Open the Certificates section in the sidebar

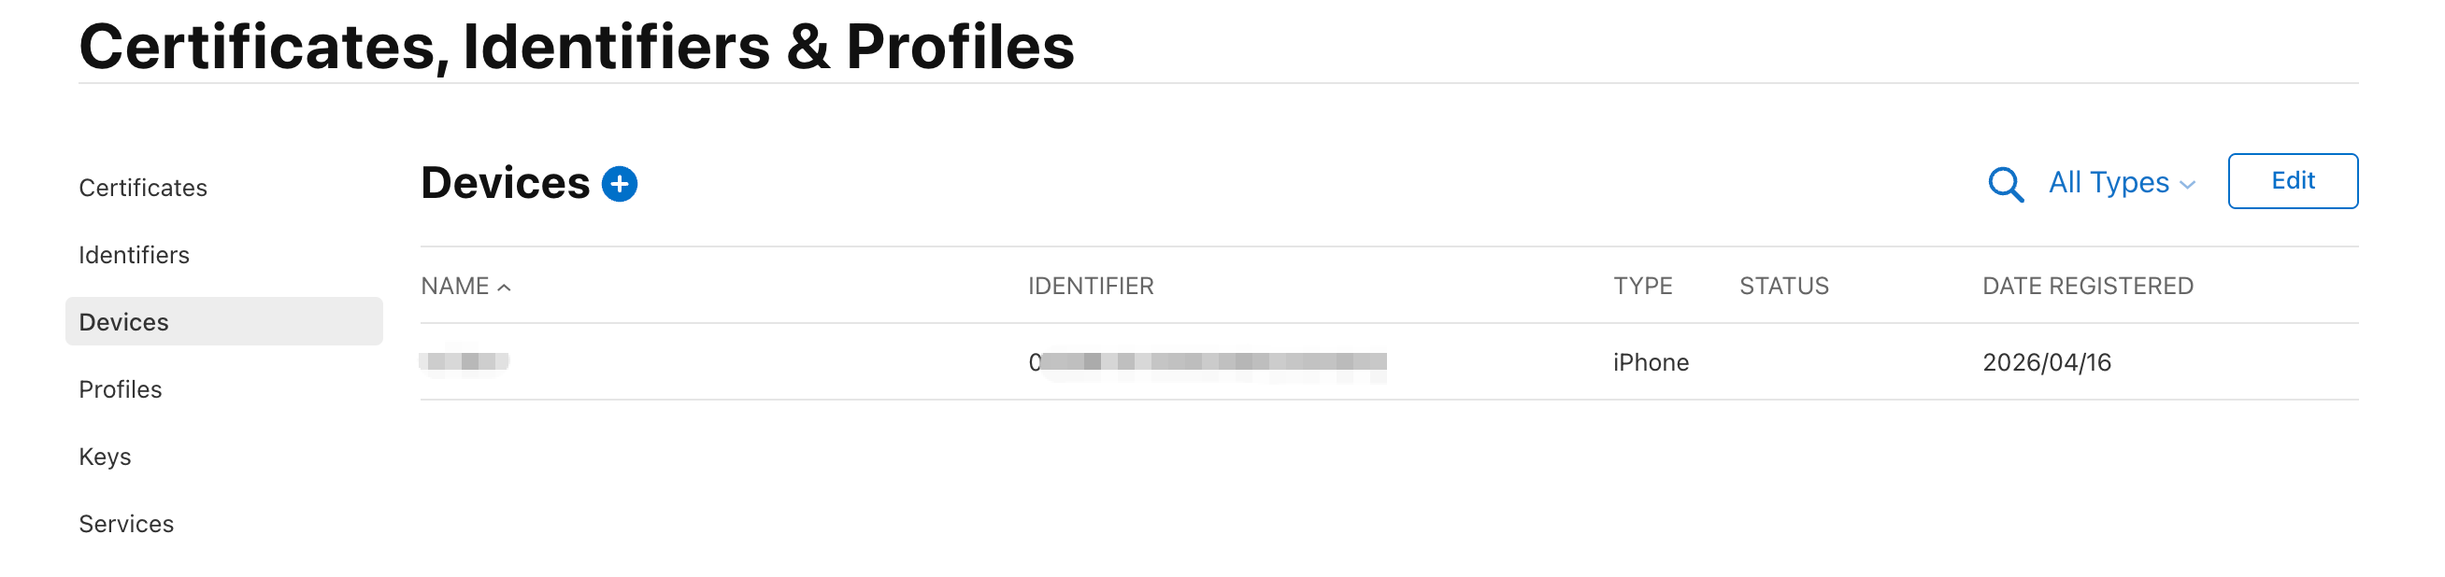[143, 188]
